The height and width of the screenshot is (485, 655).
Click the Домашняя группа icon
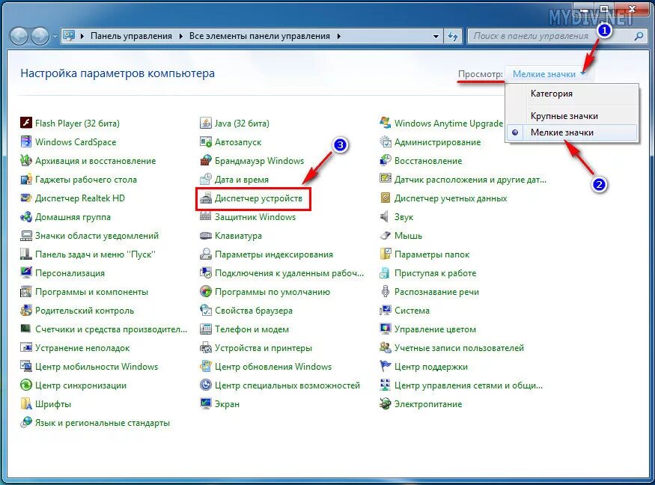coord(26,217)
